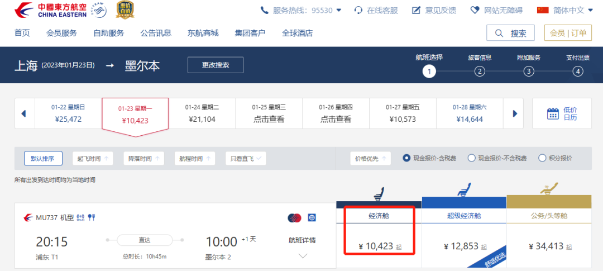Image resolution: width=603 pixels, height=271 pixels.
Task: Click the red-blue partner airline logo icon
Action: coord(295,218)
